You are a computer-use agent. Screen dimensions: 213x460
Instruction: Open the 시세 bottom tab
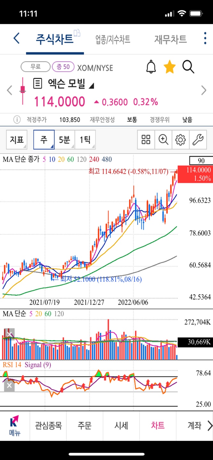point(121,425)
